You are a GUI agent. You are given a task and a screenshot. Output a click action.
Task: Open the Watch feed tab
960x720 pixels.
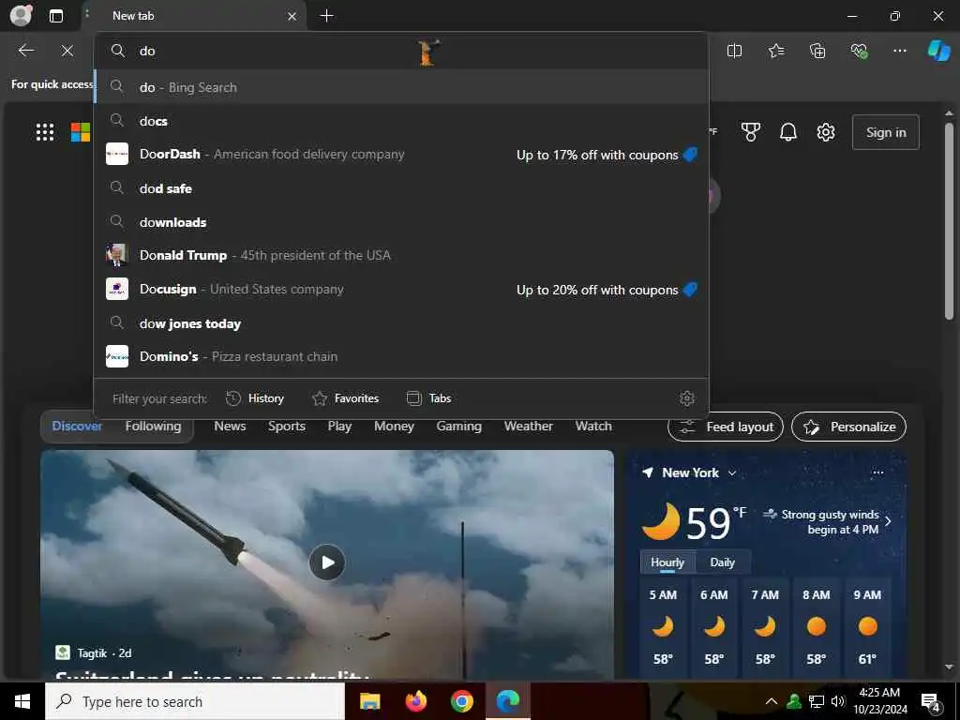click(593, 427)
